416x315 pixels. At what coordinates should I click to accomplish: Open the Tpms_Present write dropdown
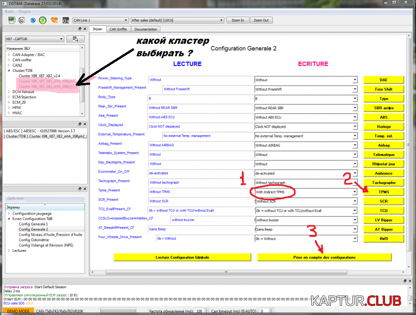(355, 192)
